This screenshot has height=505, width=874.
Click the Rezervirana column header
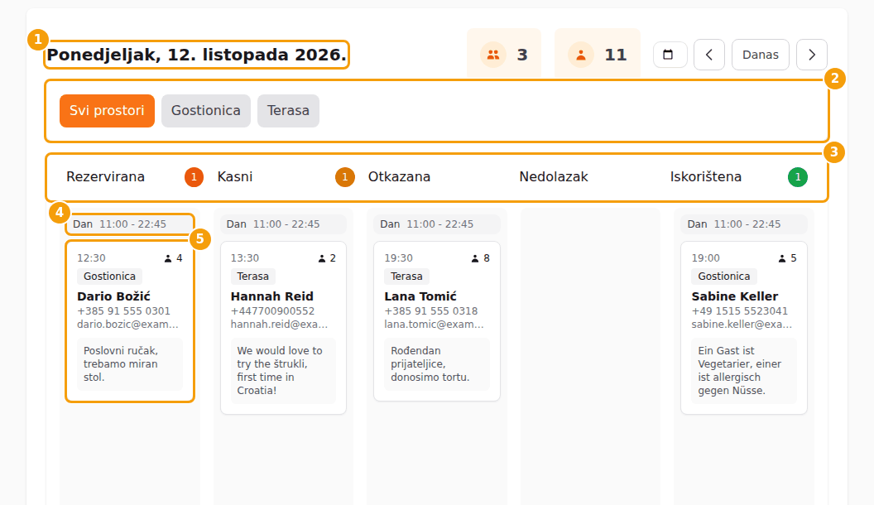(105, 177)
